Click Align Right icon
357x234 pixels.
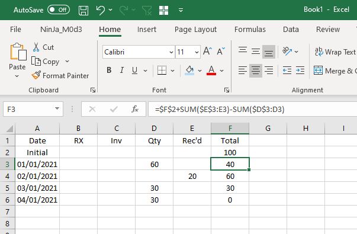(x=269, y=70)
